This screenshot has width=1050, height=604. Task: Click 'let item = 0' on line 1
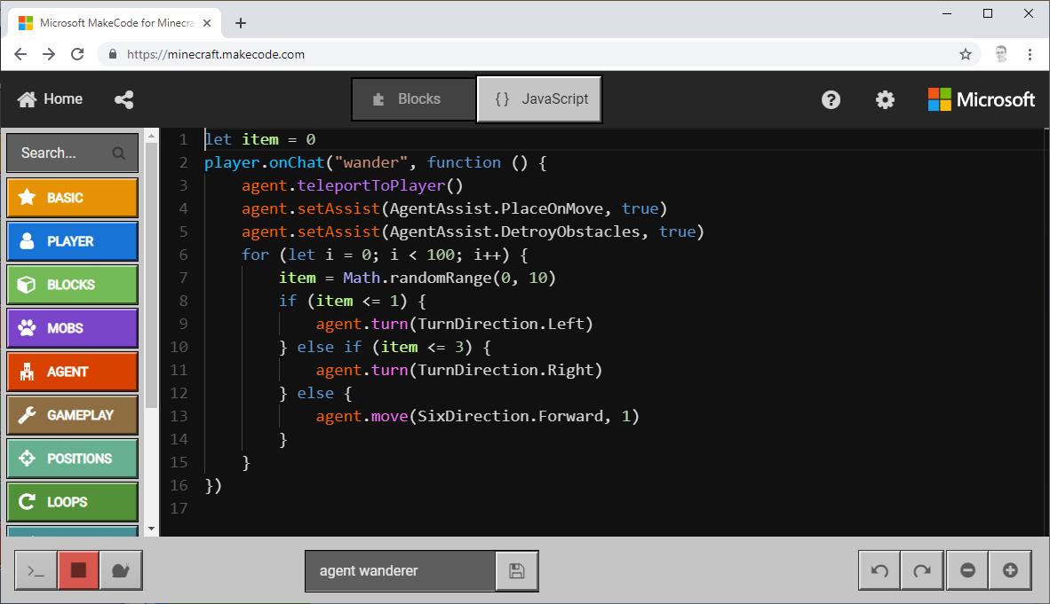(259, 139)
